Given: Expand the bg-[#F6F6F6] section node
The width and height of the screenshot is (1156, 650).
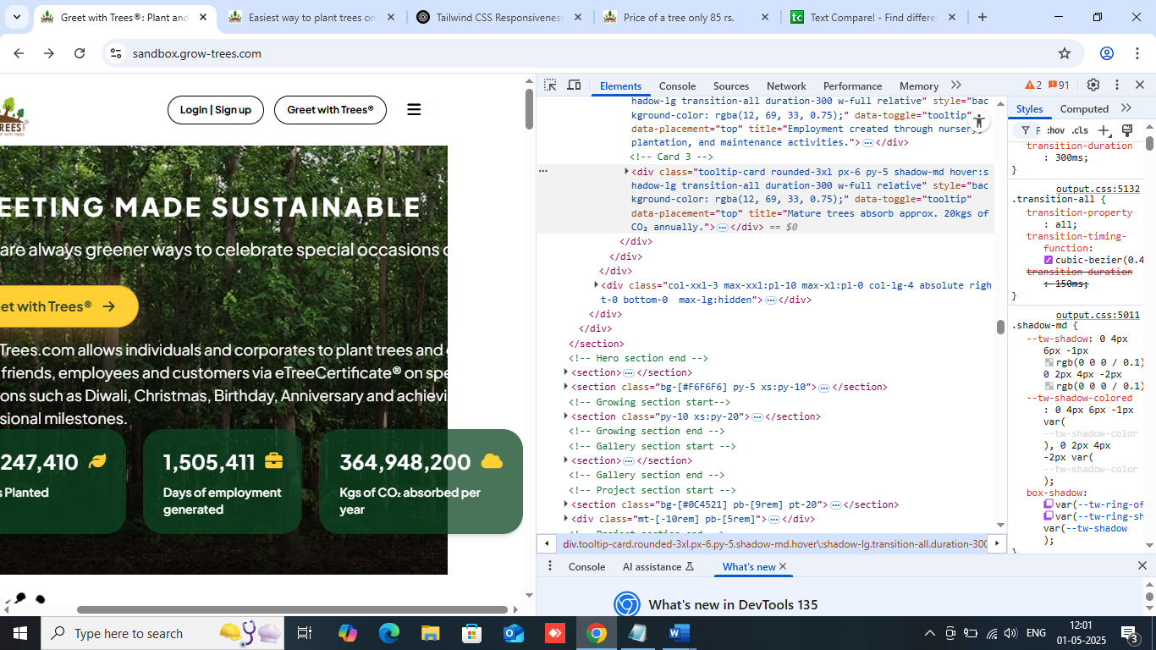Looking at the screenshot, I should pos(566,387).
